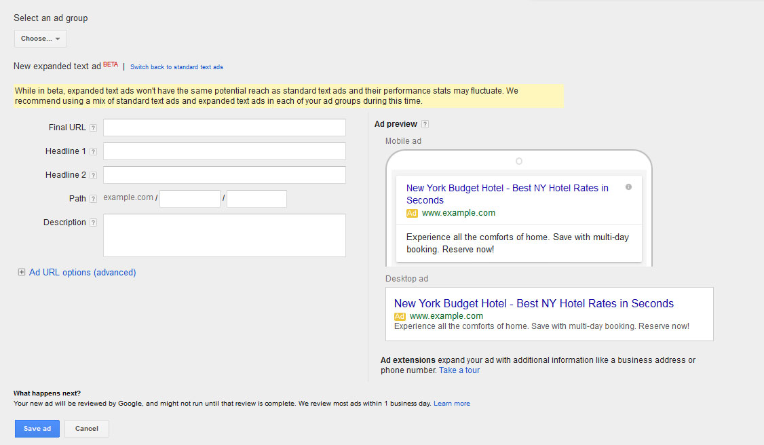Click the Save ad button
Image resolution: width=764 pixels, height=445 pixels.
(37, 429)
